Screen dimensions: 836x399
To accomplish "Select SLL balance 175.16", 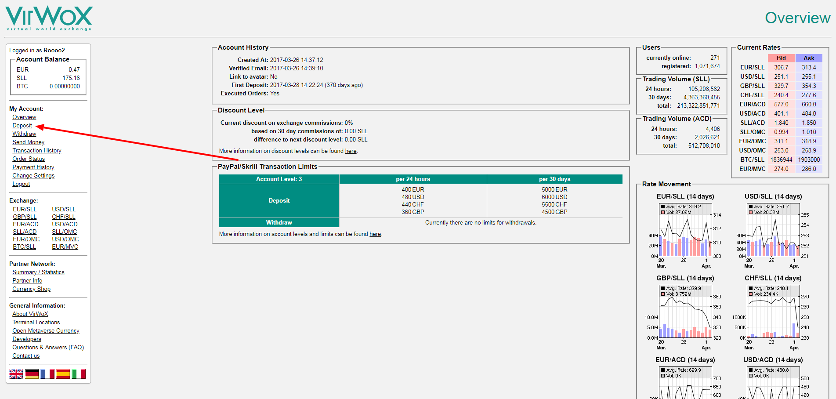I will [x=71, y=78].
